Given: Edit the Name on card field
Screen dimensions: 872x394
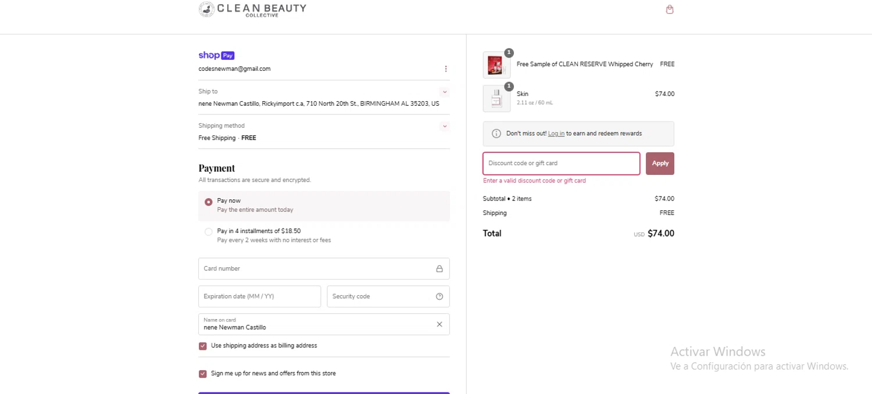Looking at the screenshot, I should [324, 324].
